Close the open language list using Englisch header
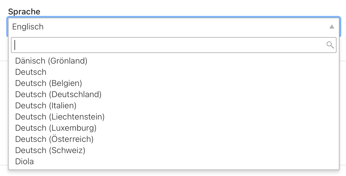346x176 pixels. click(x=174, y=26)
